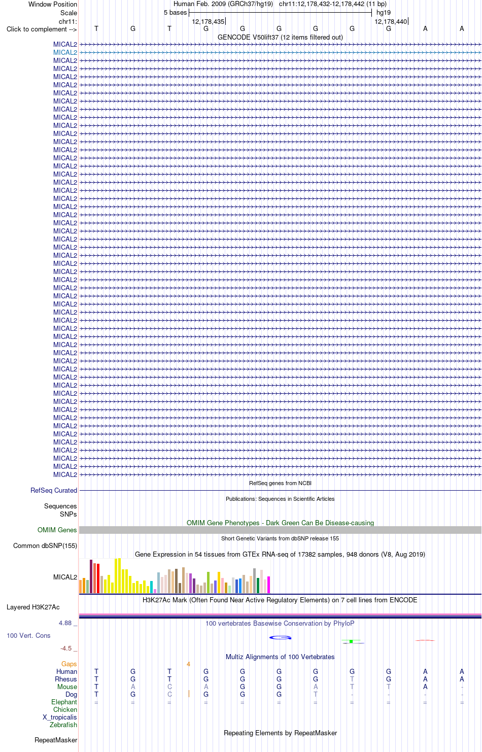Viewport: 482px width, 752px height.
Task: Click the grey OMIM Genes item bar
Action: 280,530
